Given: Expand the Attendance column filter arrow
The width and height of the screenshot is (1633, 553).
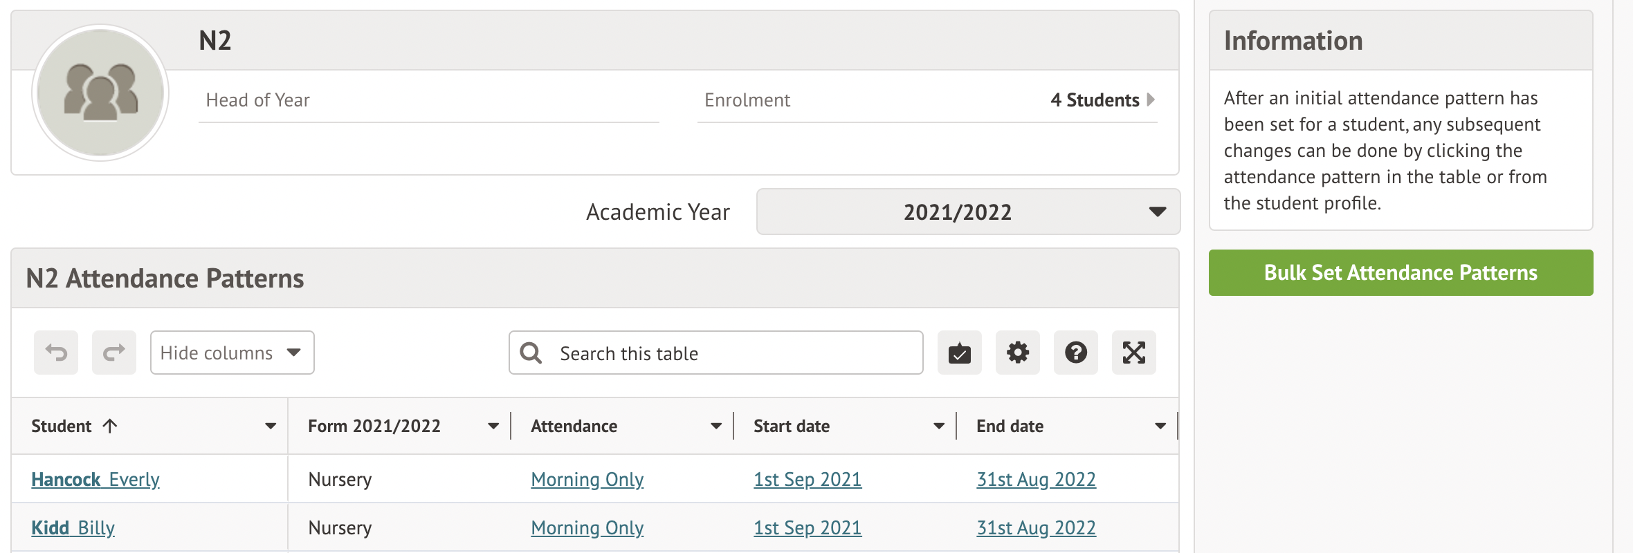Looking at the screenshot, I should pyautogui.click(x=716, y=426).
